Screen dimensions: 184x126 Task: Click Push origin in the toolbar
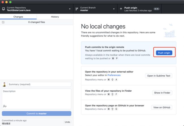139,9
